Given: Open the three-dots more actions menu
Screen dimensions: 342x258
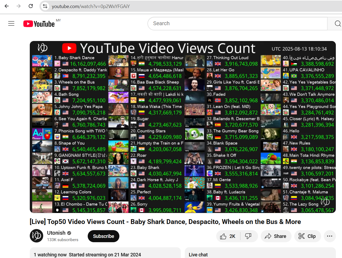Looking at the screenshot, I should [x=330, y=236].
